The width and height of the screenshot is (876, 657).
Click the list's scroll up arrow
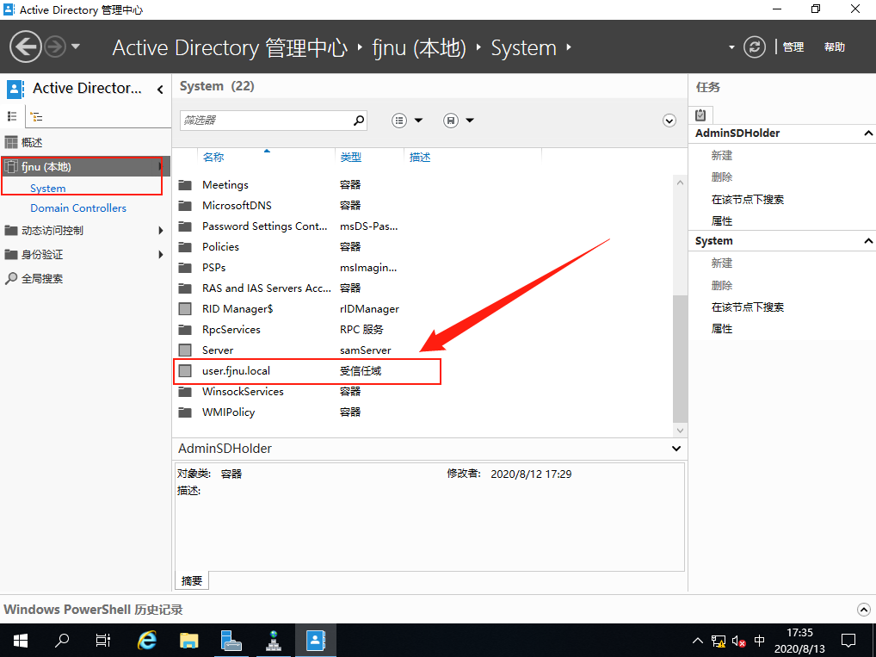tap(680, 183)
